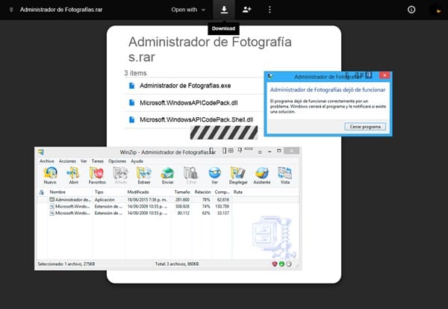448x309 pixels.
Task: Click the Vista icon in WinZip toolbar
Action: click(x=285, y=175)
